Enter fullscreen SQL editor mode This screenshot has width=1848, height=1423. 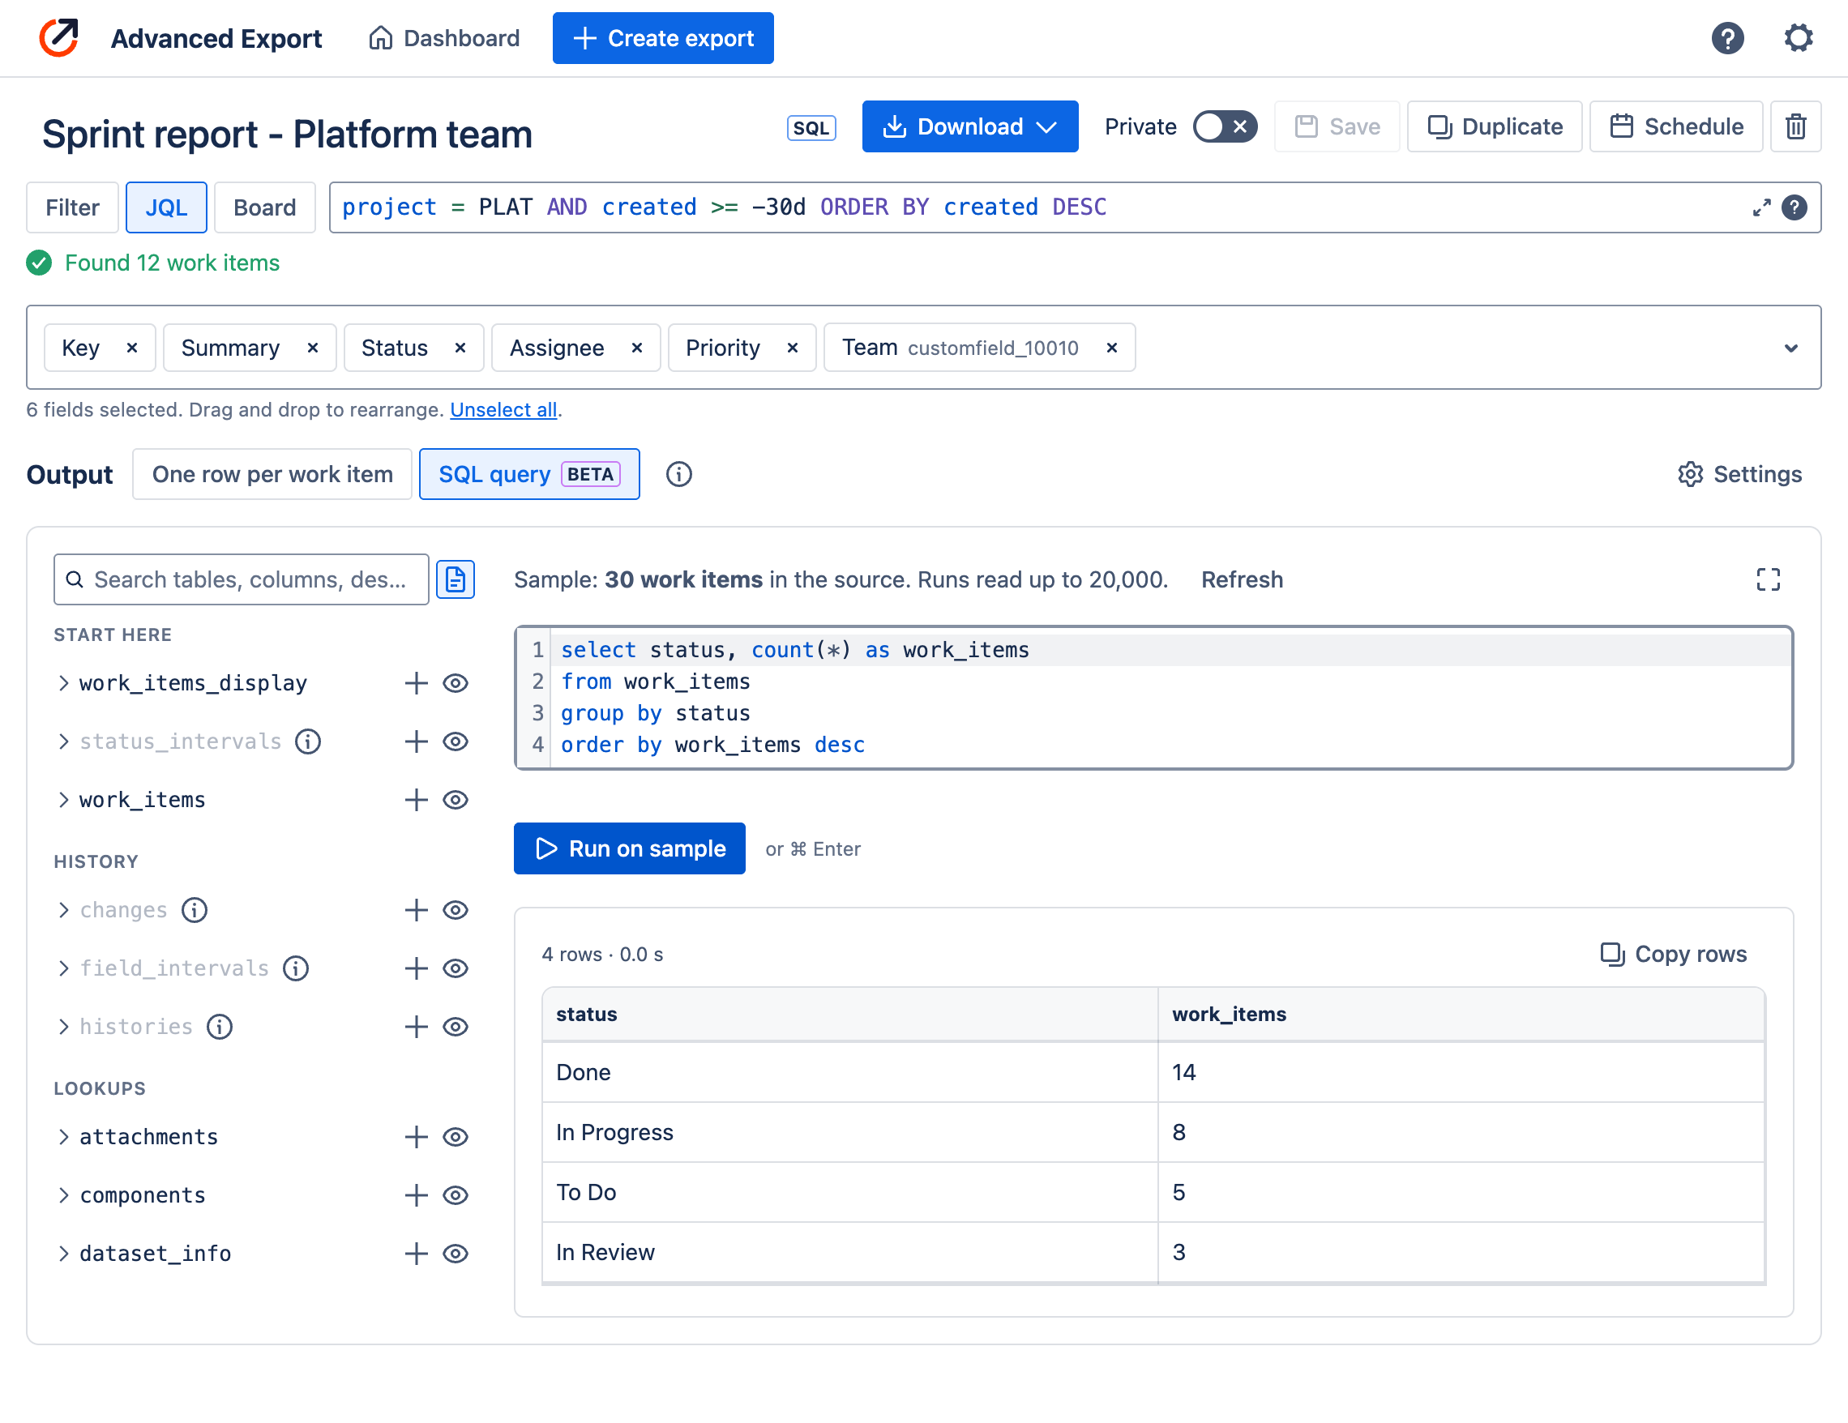[x=1768, y=579]
